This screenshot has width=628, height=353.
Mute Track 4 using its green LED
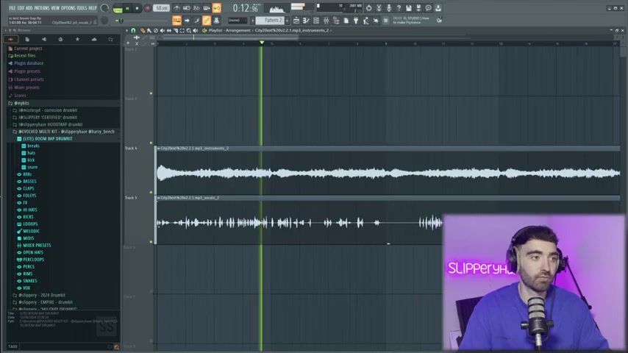tap(151, 193)
